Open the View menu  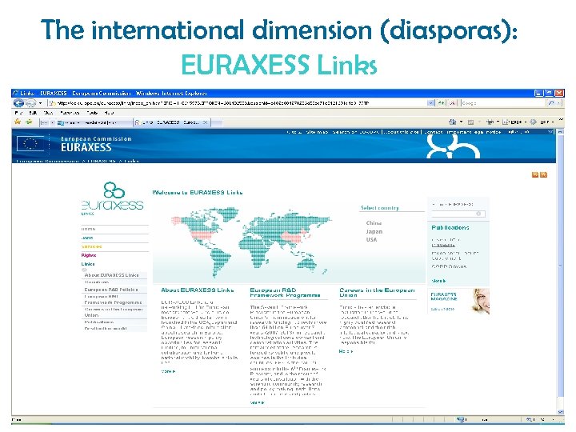48,113
